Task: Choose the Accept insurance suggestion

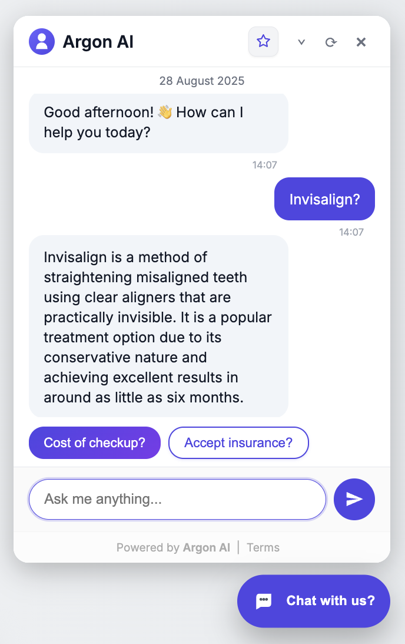Action: click(238, 442)
